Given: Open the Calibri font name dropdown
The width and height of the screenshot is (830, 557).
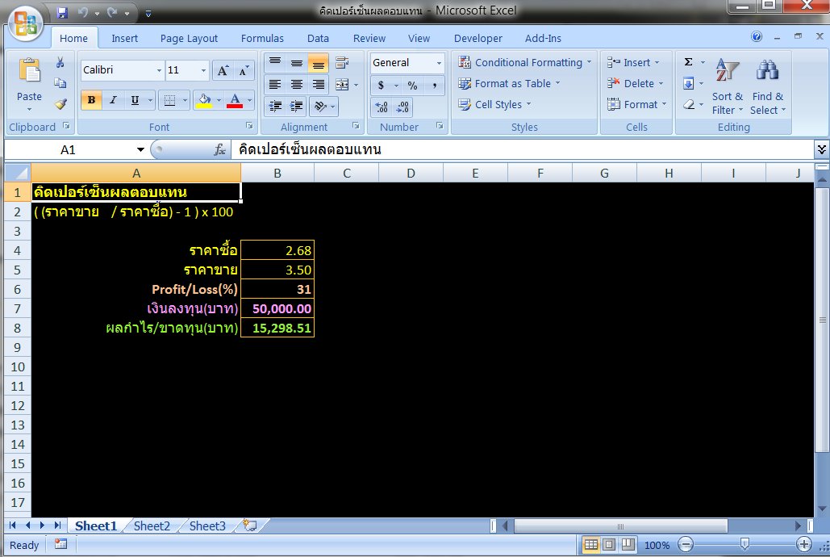Looking at the screenshot, I should (x=159, y=70).
